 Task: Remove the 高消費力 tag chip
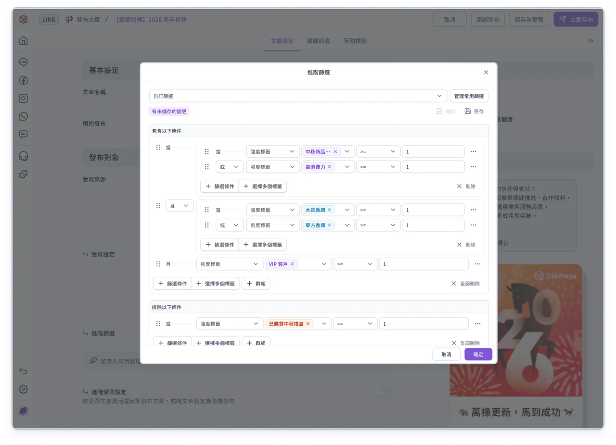click(329, 167)
